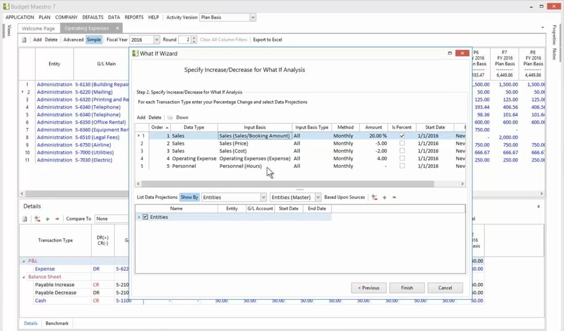Toggle the Advanced view mode
This screenshot has height=331, width=564.
coord(73,40)
